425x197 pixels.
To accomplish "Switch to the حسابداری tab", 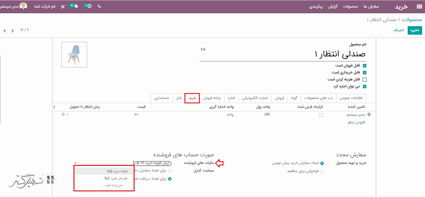I will click(162, 98).
